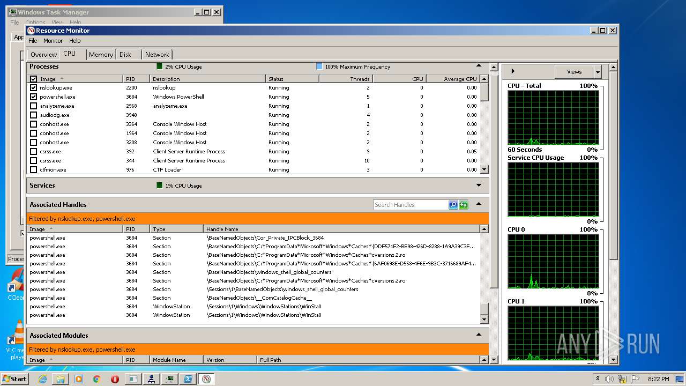Click the handles list down scroll arrow
Image resolution: width=686 pixels, height=386 pixels.
click(484, 319)
